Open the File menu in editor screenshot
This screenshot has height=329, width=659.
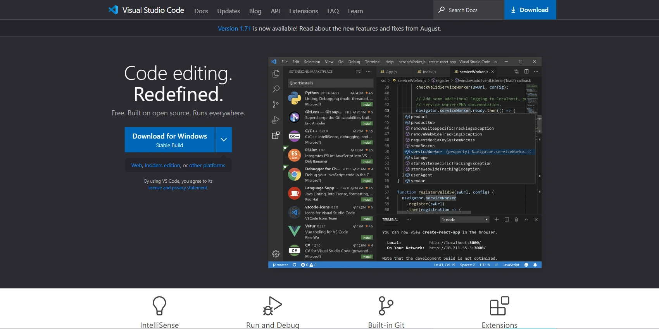[285, 62]
